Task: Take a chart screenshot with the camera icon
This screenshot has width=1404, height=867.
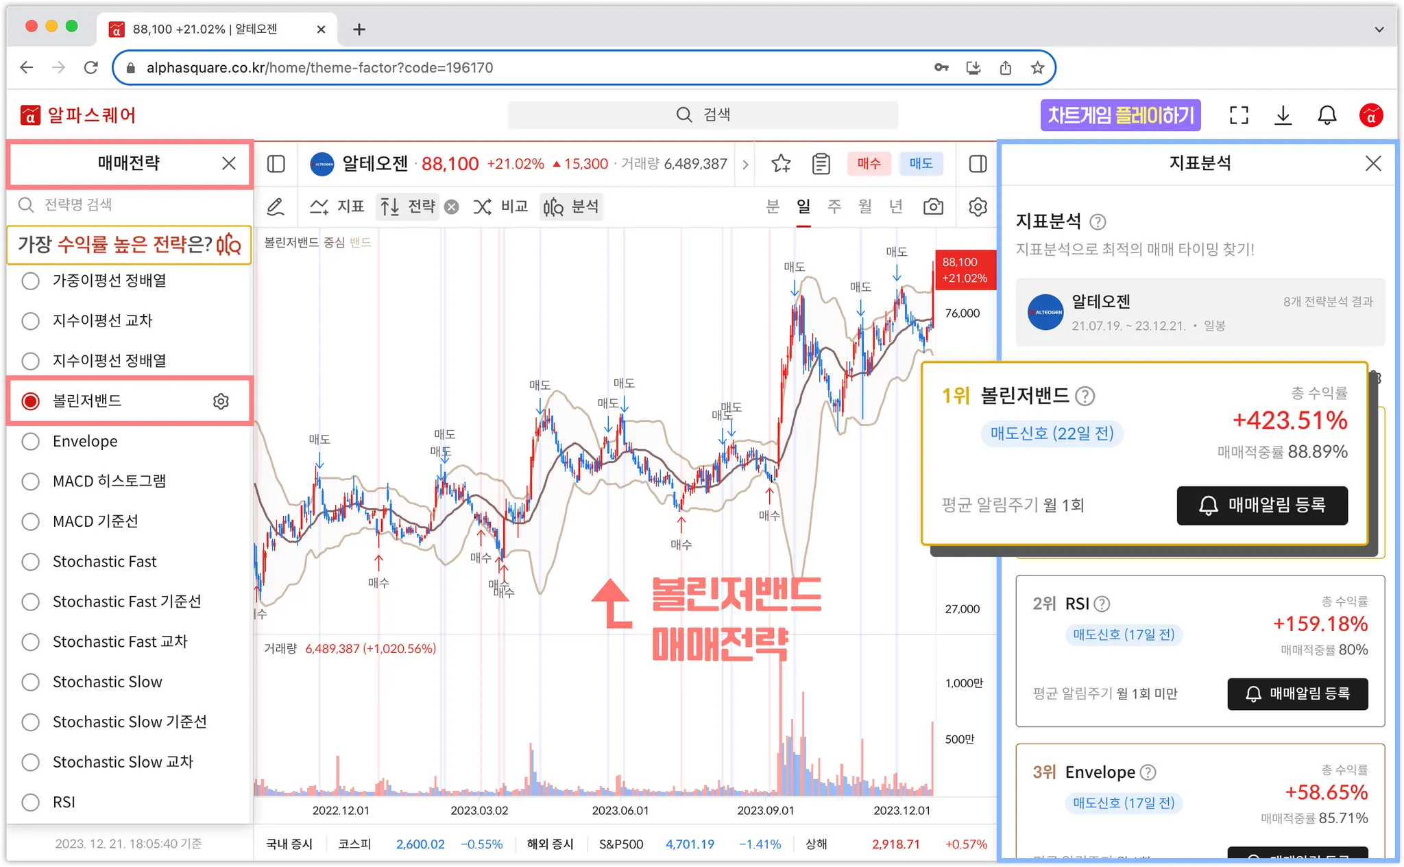Action: tap(933, 206)
